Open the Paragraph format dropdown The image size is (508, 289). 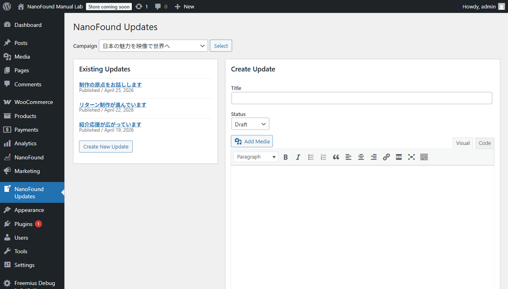pyautogui.click(x=256, y=157)
